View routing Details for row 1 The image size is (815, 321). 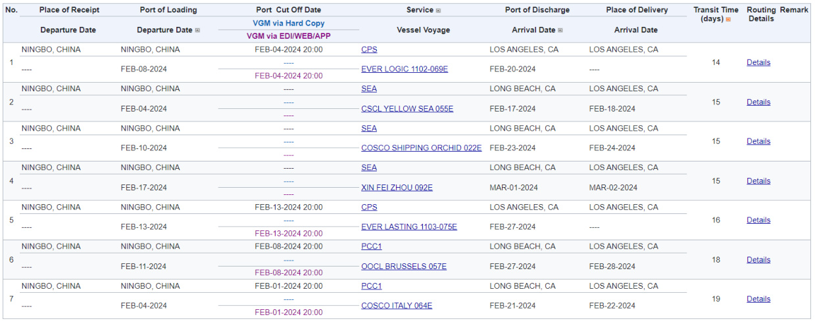click(x=758, y=63)
